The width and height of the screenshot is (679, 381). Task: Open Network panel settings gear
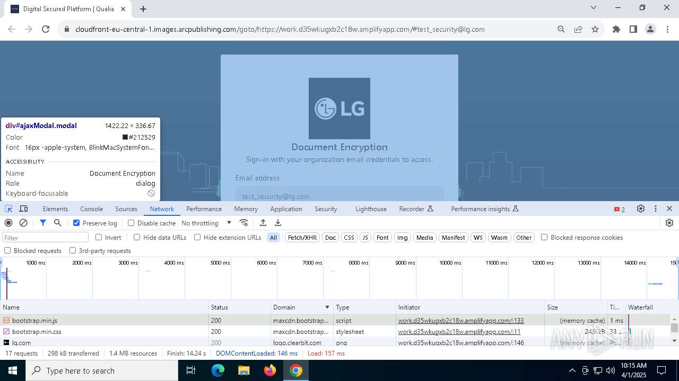[669, 223]
